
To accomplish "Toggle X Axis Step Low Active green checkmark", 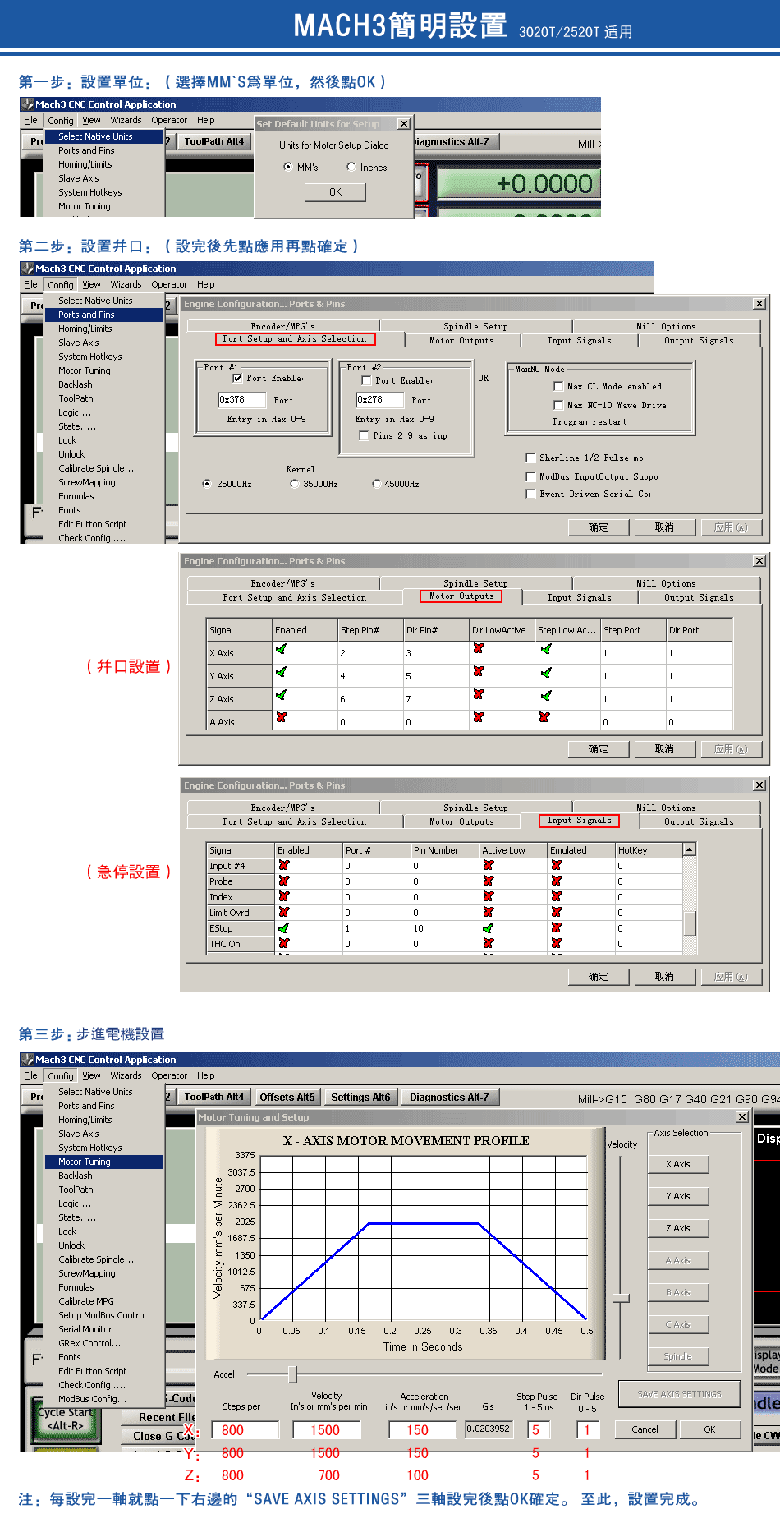I will [x=546, y=649].
